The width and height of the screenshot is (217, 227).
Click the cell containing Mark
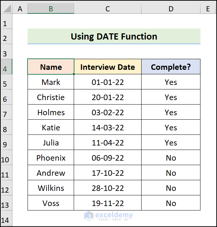click(x=51, y=82)
